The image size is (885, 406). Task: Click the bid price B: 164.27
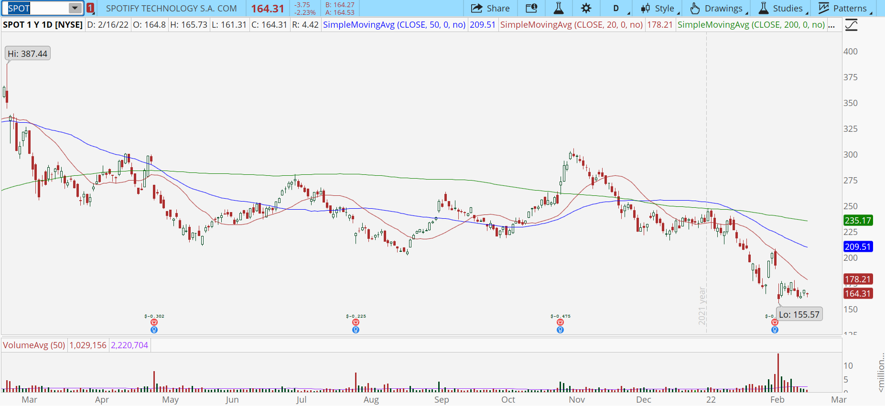pyautogui.click(x=340, y=5)
